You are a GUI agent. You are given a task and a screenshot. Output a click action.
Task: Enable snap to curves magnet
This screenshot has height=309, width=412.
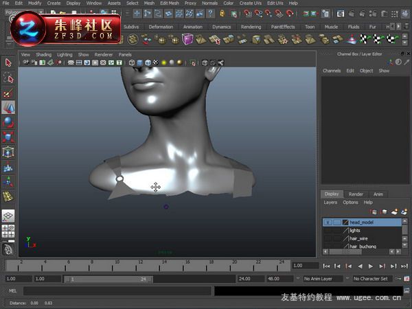(258, 13)
